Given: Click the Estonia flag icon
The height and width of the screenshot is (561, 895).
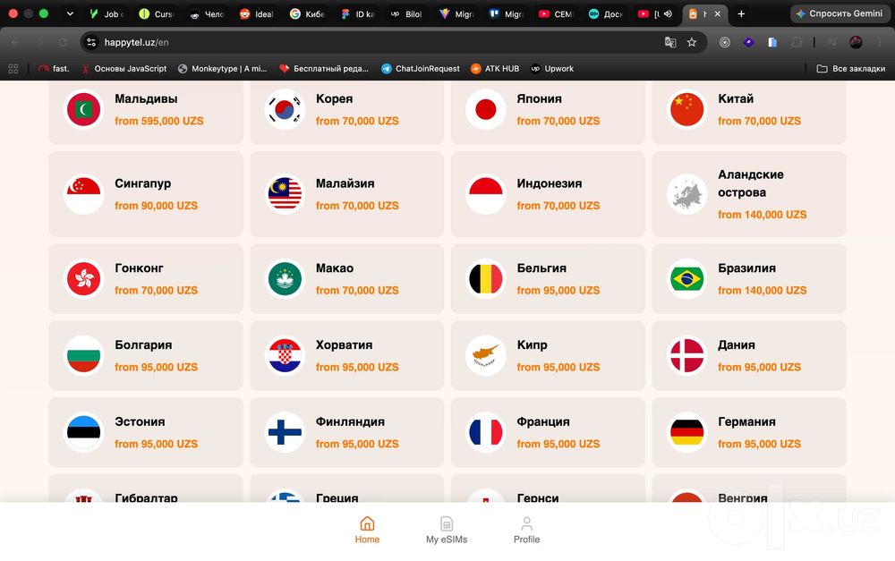Looking at the screenshot, I should [x=84, y=432].
